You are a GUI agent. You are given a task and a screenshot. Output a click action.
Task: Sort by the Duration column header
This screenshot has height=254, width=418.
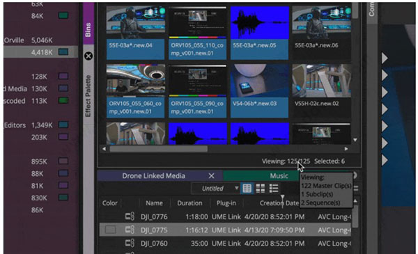click(x=189, y=203)
